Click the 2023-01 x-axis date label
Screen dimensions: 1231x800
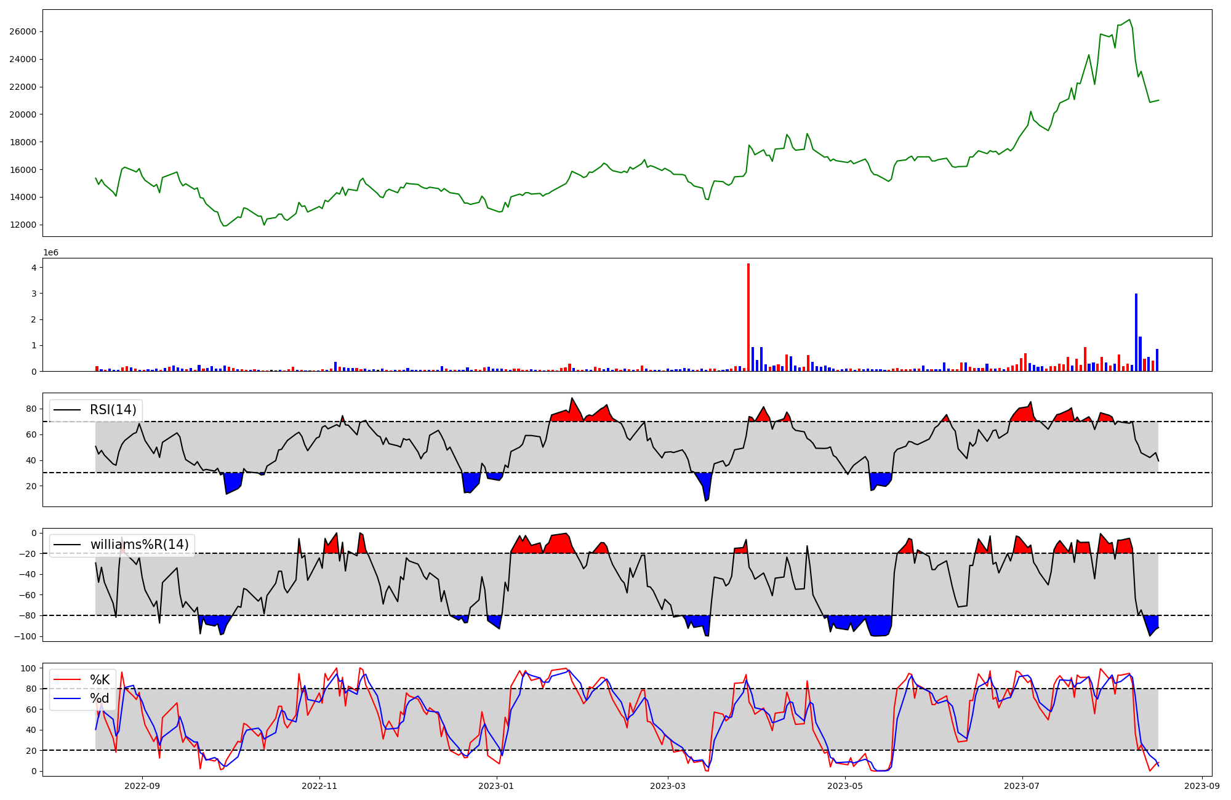[x=496, y=786]
